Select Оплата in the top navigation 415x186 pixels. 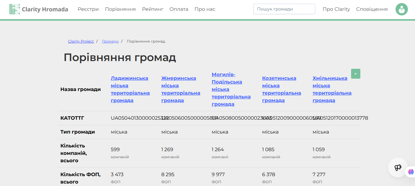click(x=179, y=9)
